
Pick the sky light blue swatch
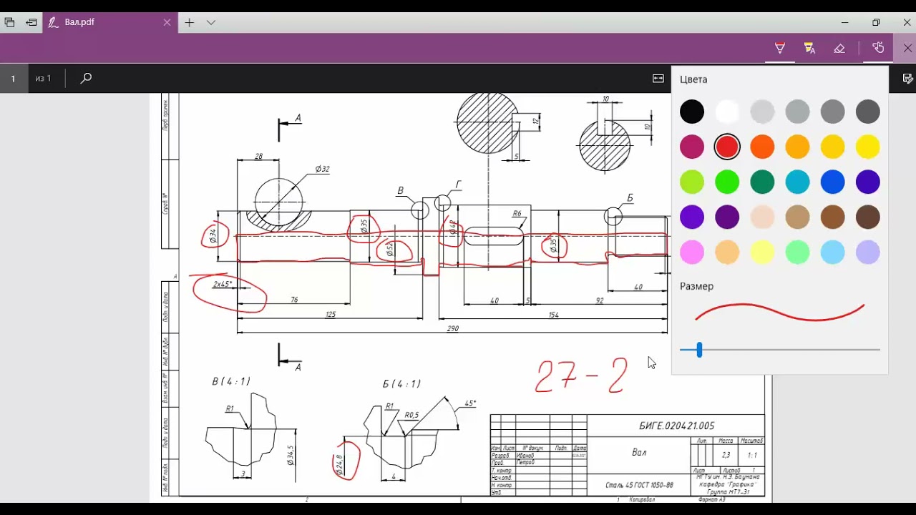point(832,252)
